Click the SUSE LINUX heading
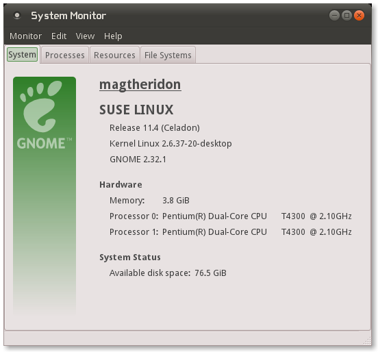Viewport: 378px width, 352px height. pos(136,110)
